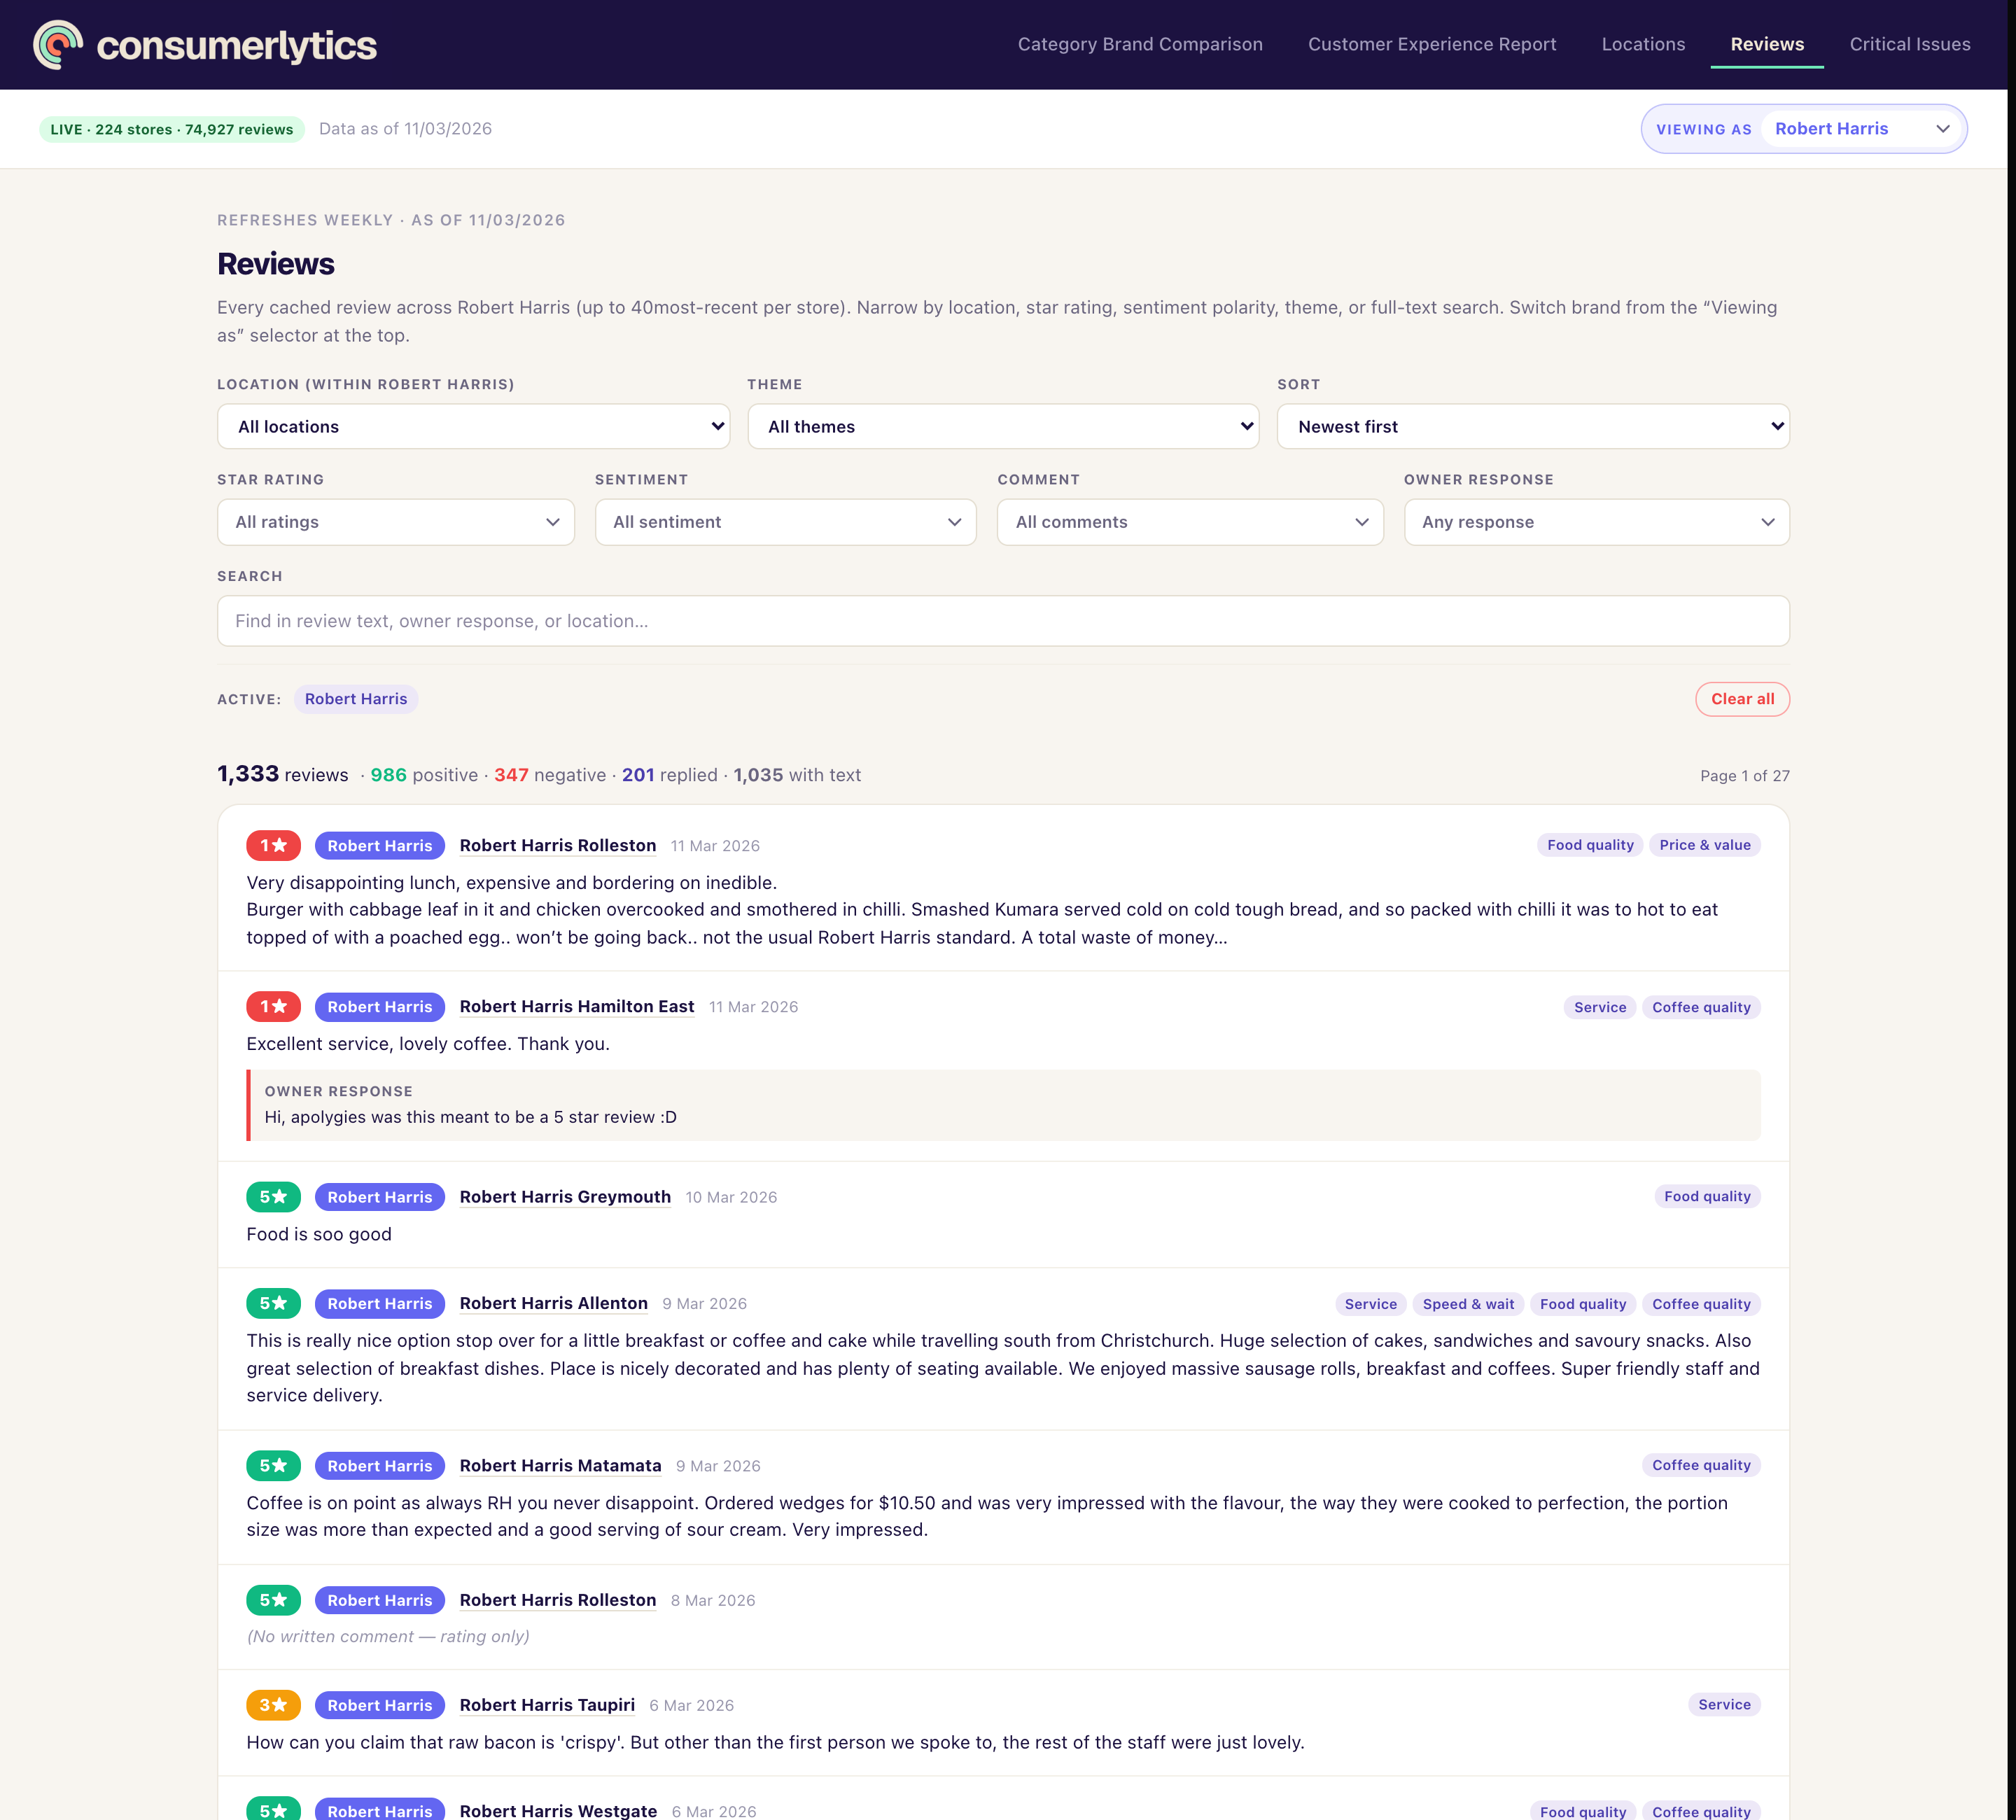Open Robert Harris Hamilton East location link

coord(577,1007)
